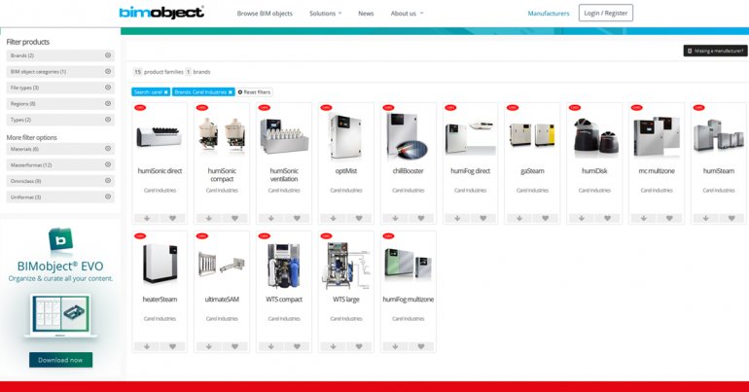Expand the Materials filter

(x=60, y=149)
